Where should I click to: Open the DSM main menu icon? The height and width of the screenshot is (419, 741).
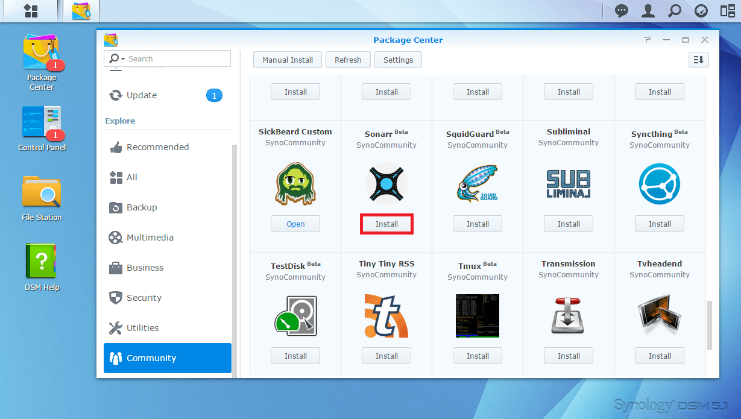[30, 11]
